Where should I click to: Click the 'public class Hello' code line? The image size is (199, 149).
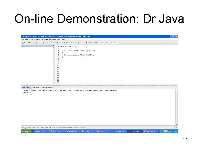point(68,47)
